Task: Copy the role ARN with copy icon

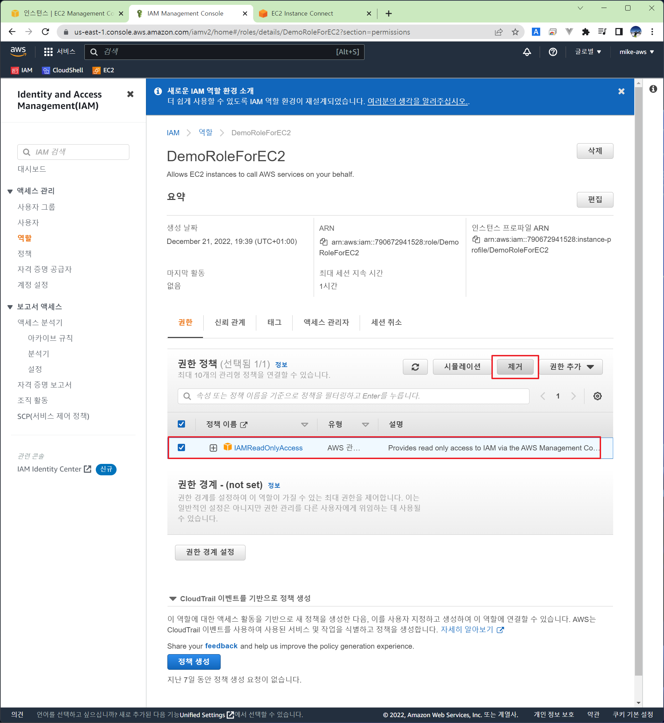Action: point(323,242)
